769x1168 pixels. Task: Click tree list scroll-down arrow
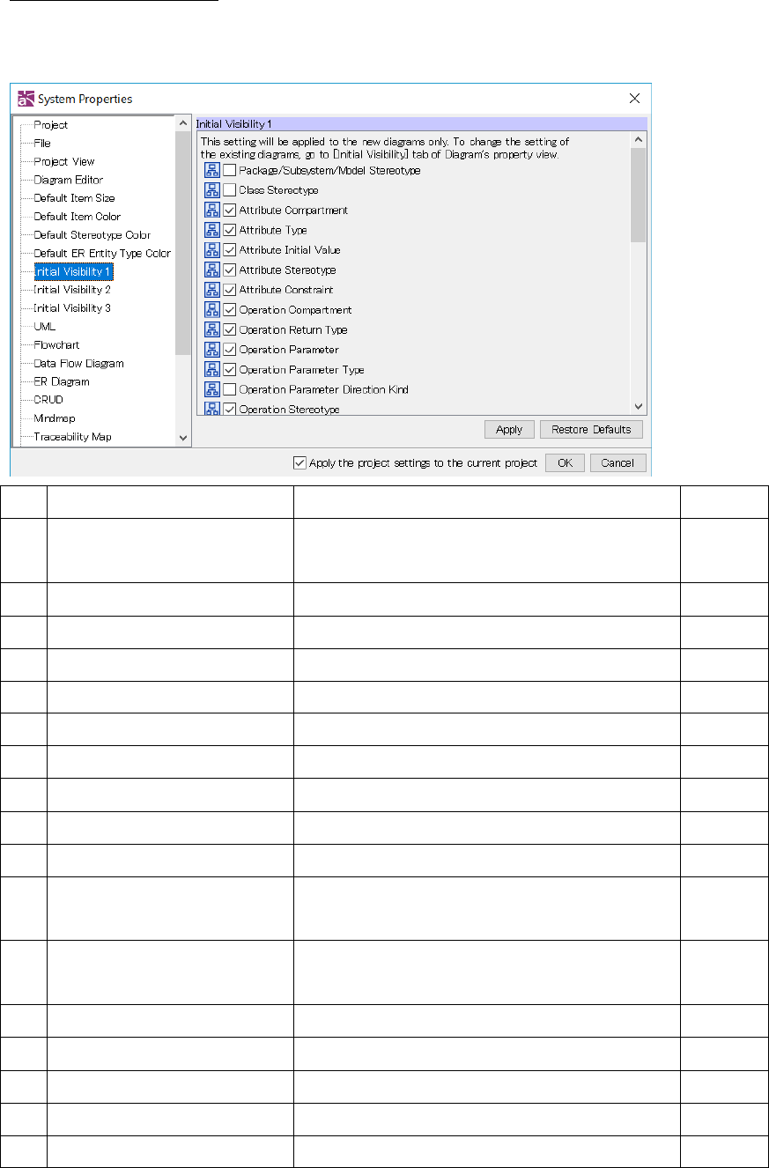[183, 437]
